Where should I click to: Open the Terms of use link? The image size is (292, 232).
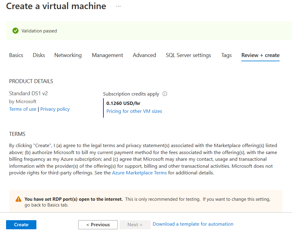pos(23,109)
